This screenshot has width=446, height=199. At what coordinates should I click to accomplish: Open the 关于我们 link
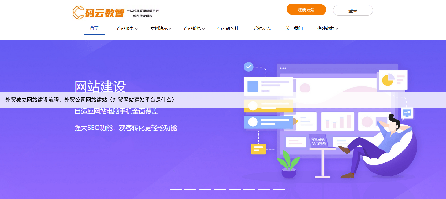tap(294, 28)
